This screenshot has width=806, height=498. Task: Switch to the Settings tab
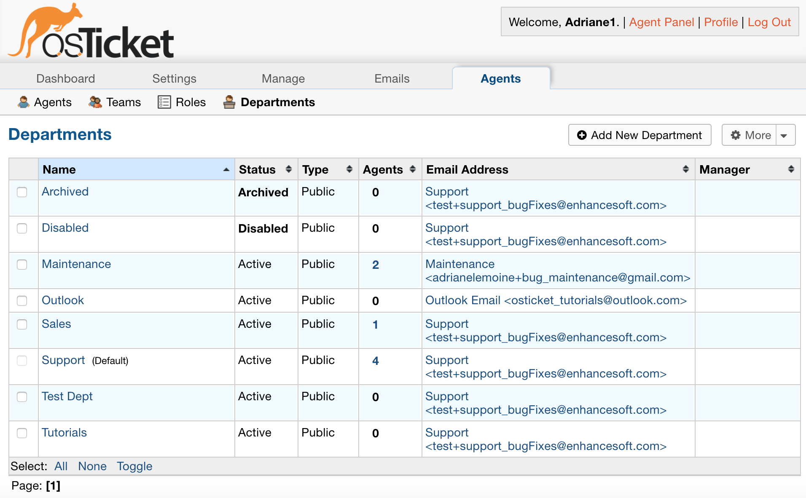coord(174,79)
